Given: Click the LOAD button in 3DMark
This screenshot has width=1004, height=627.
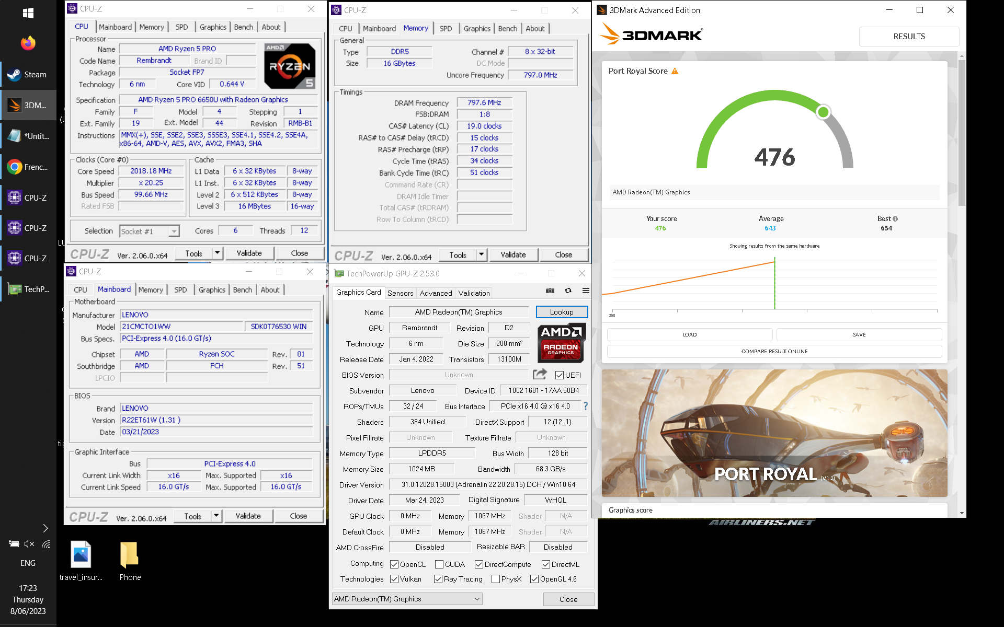Looking at the screenshot, I should (x=690, y=335).
